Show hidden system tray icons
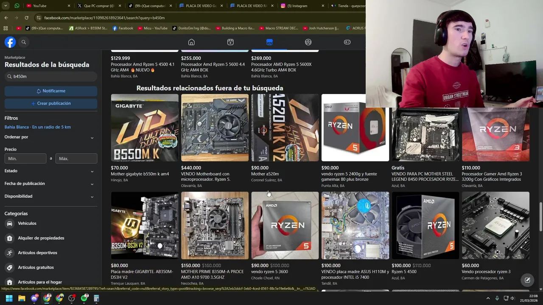The width and height of the screenshot is (543, 305). pos(488,298)
